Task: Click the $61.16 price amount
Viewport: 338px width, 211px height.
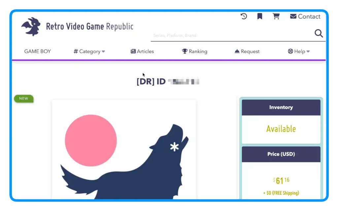Action: pyautogui.click(x=281, y=181)
